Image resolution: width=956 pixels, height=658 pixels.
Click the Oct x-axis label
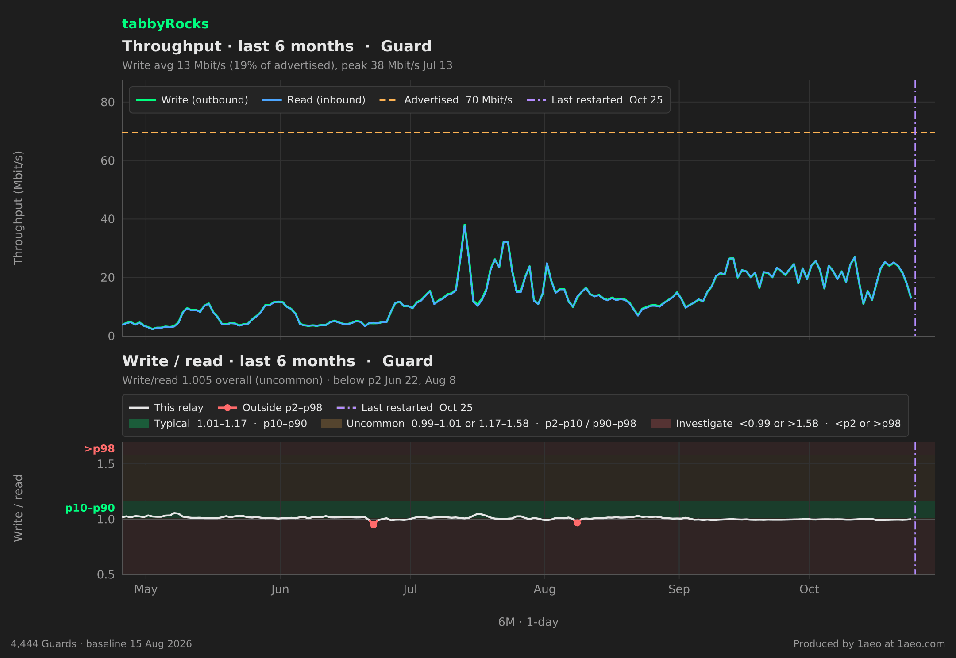click(809, 589)
